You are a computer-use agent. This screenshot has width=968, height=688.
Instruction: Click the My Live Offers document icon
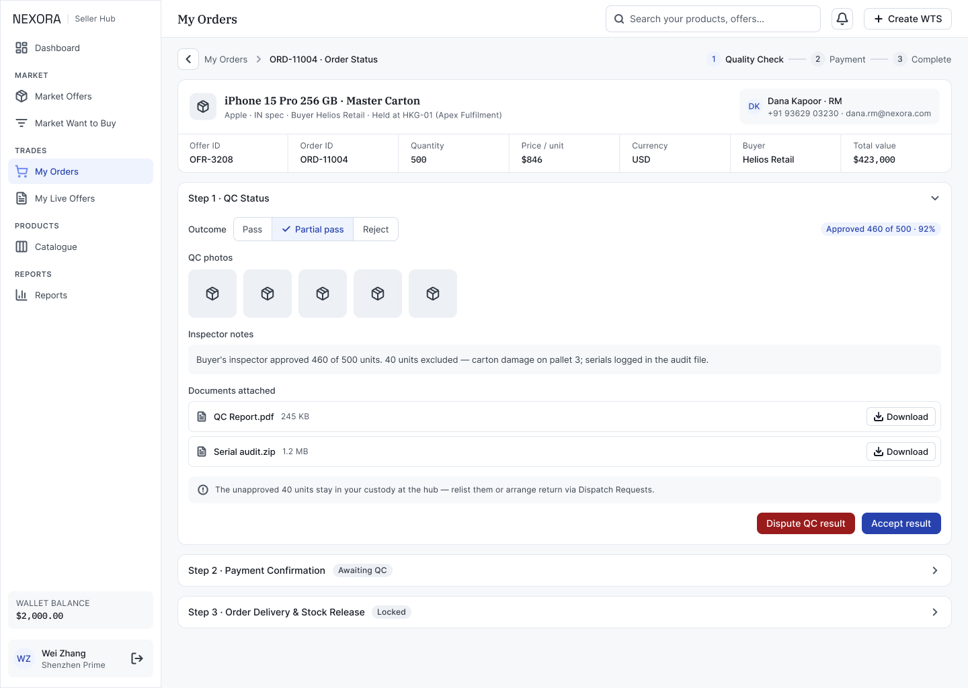tap(22, 198)
